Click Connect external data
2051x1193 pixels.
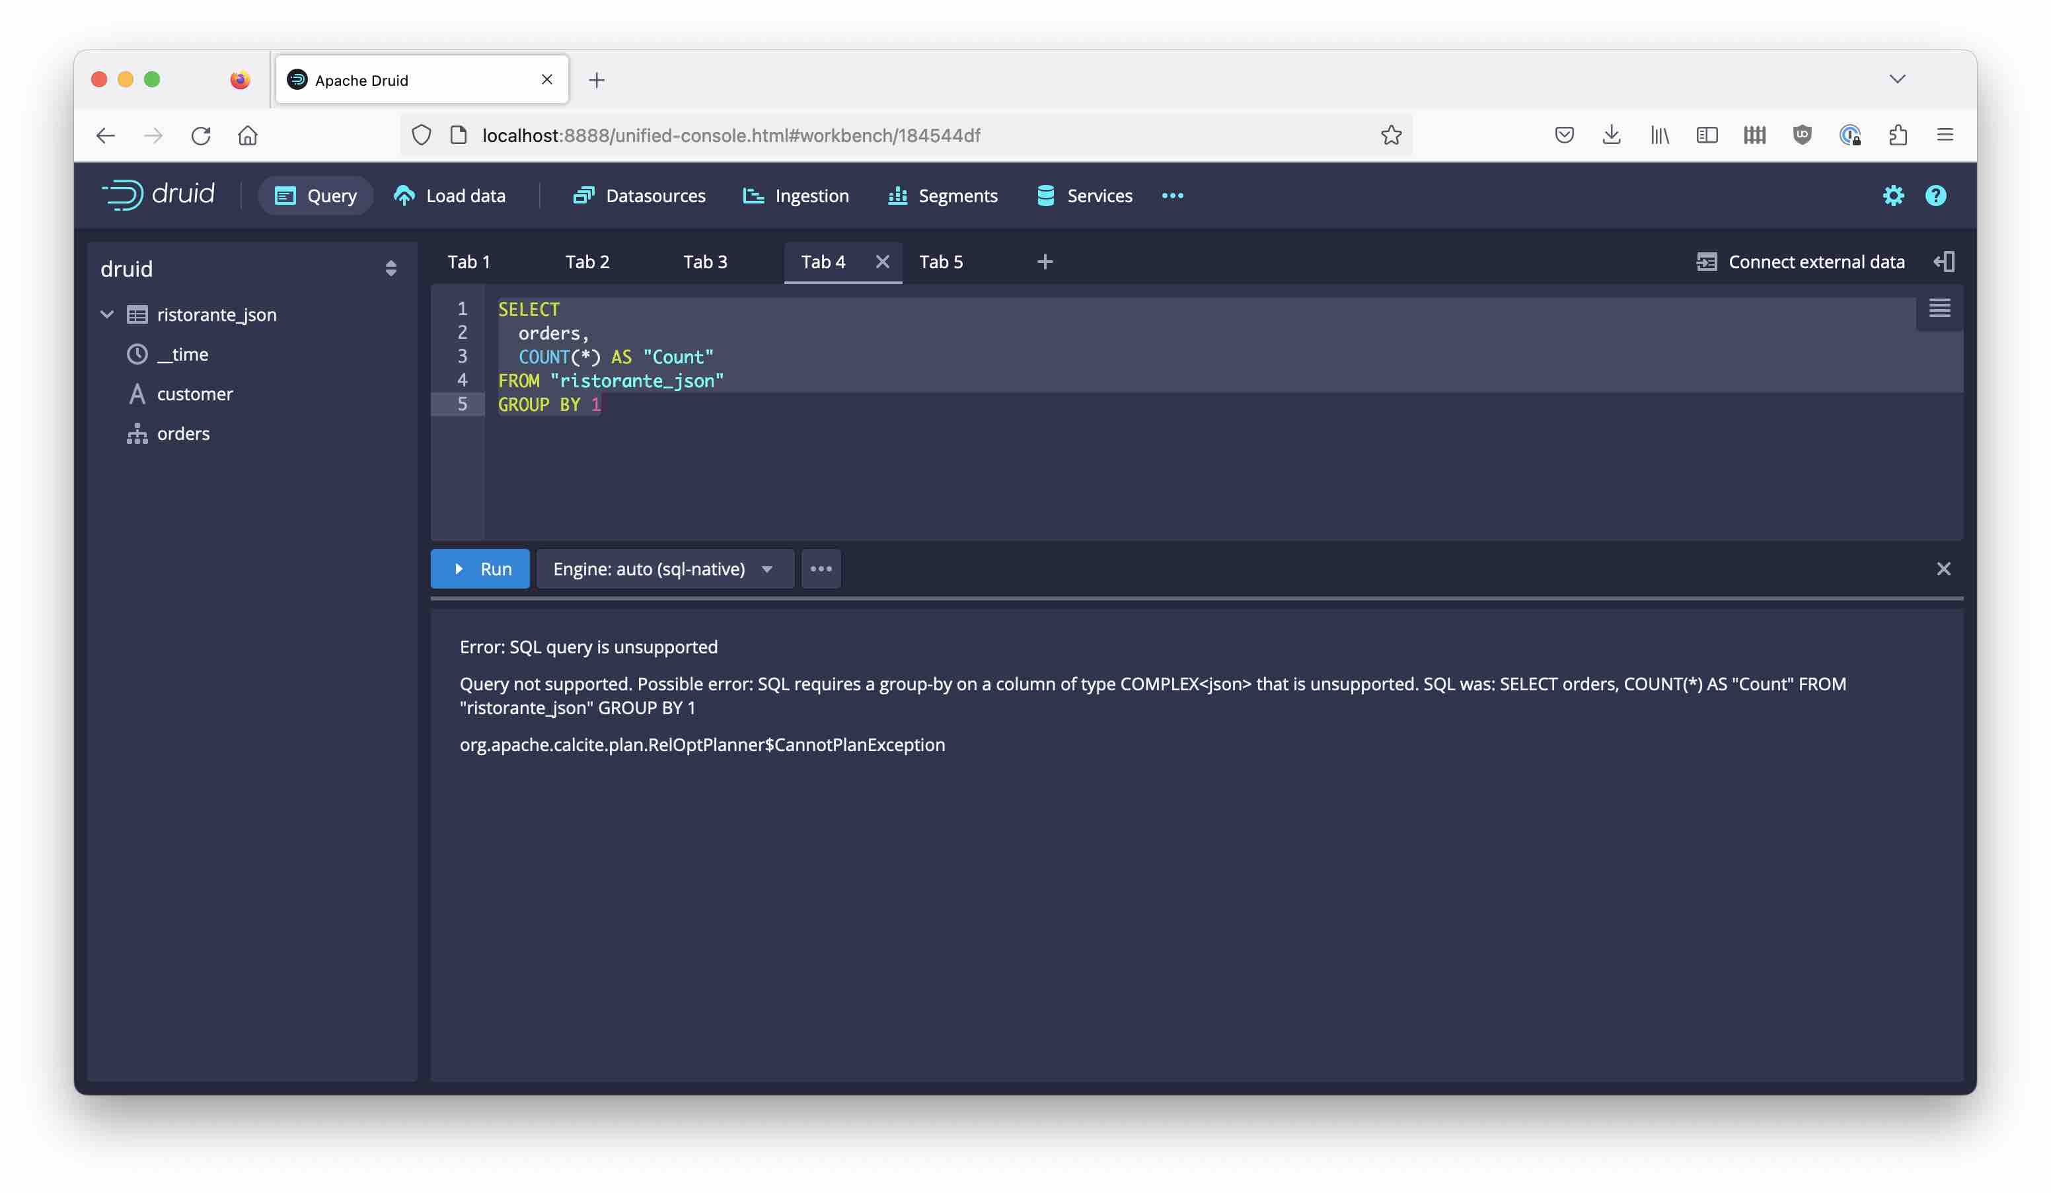coord(1801,261)
